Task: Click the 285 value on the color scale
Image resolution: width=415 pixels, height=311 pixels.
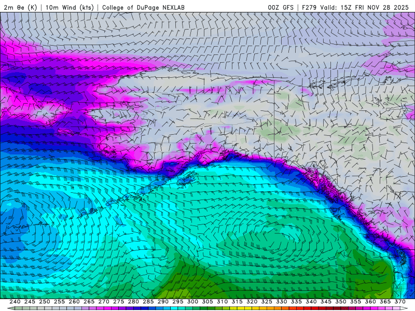Action: click(x=148, y=302)
